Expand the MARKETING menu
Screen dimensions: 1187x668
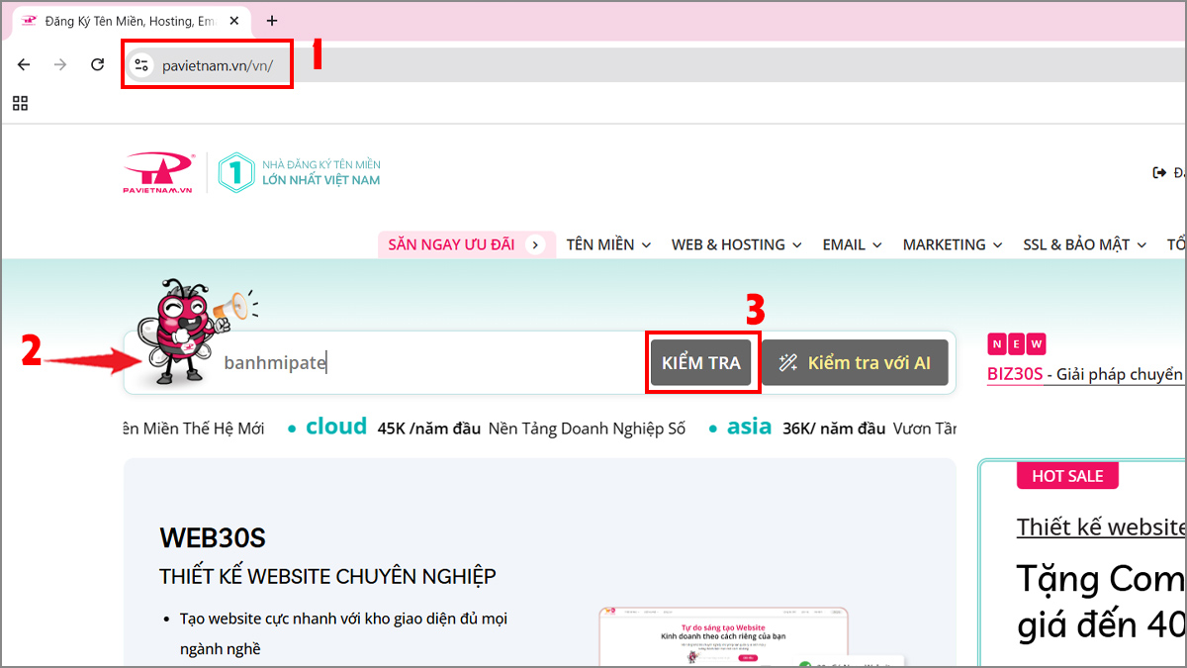point(953,244)
